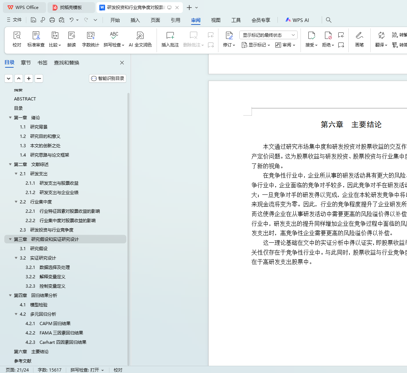The width and height of the screenshot is (407, 373).
Task: Open 显示标记的最终状态 combo box
Action: [268, 35]
